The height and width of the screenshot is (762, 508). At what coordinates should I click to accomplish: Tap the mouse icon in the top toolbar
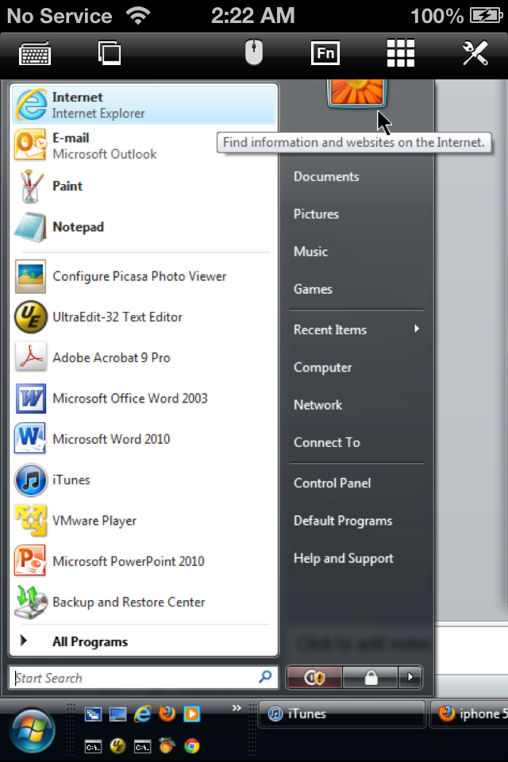click(x=253, y=52)
